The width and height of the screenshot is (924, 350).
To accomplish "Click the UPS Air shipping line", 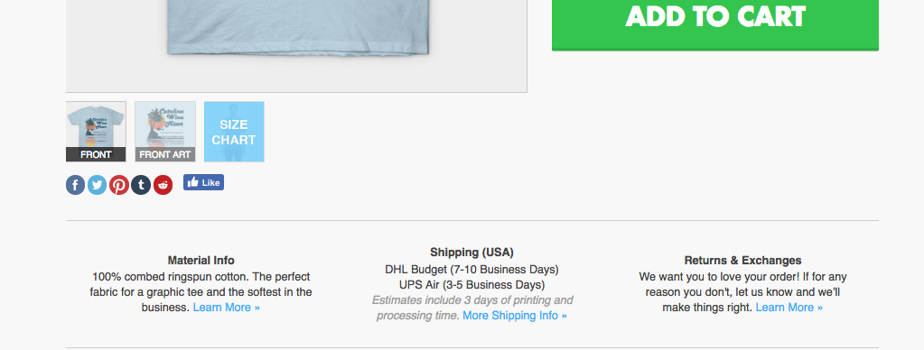I will 471,285.
